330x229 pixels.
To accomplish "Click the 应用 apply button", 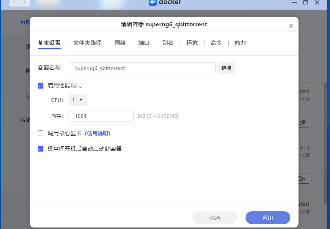I will [x=268, y=218].
